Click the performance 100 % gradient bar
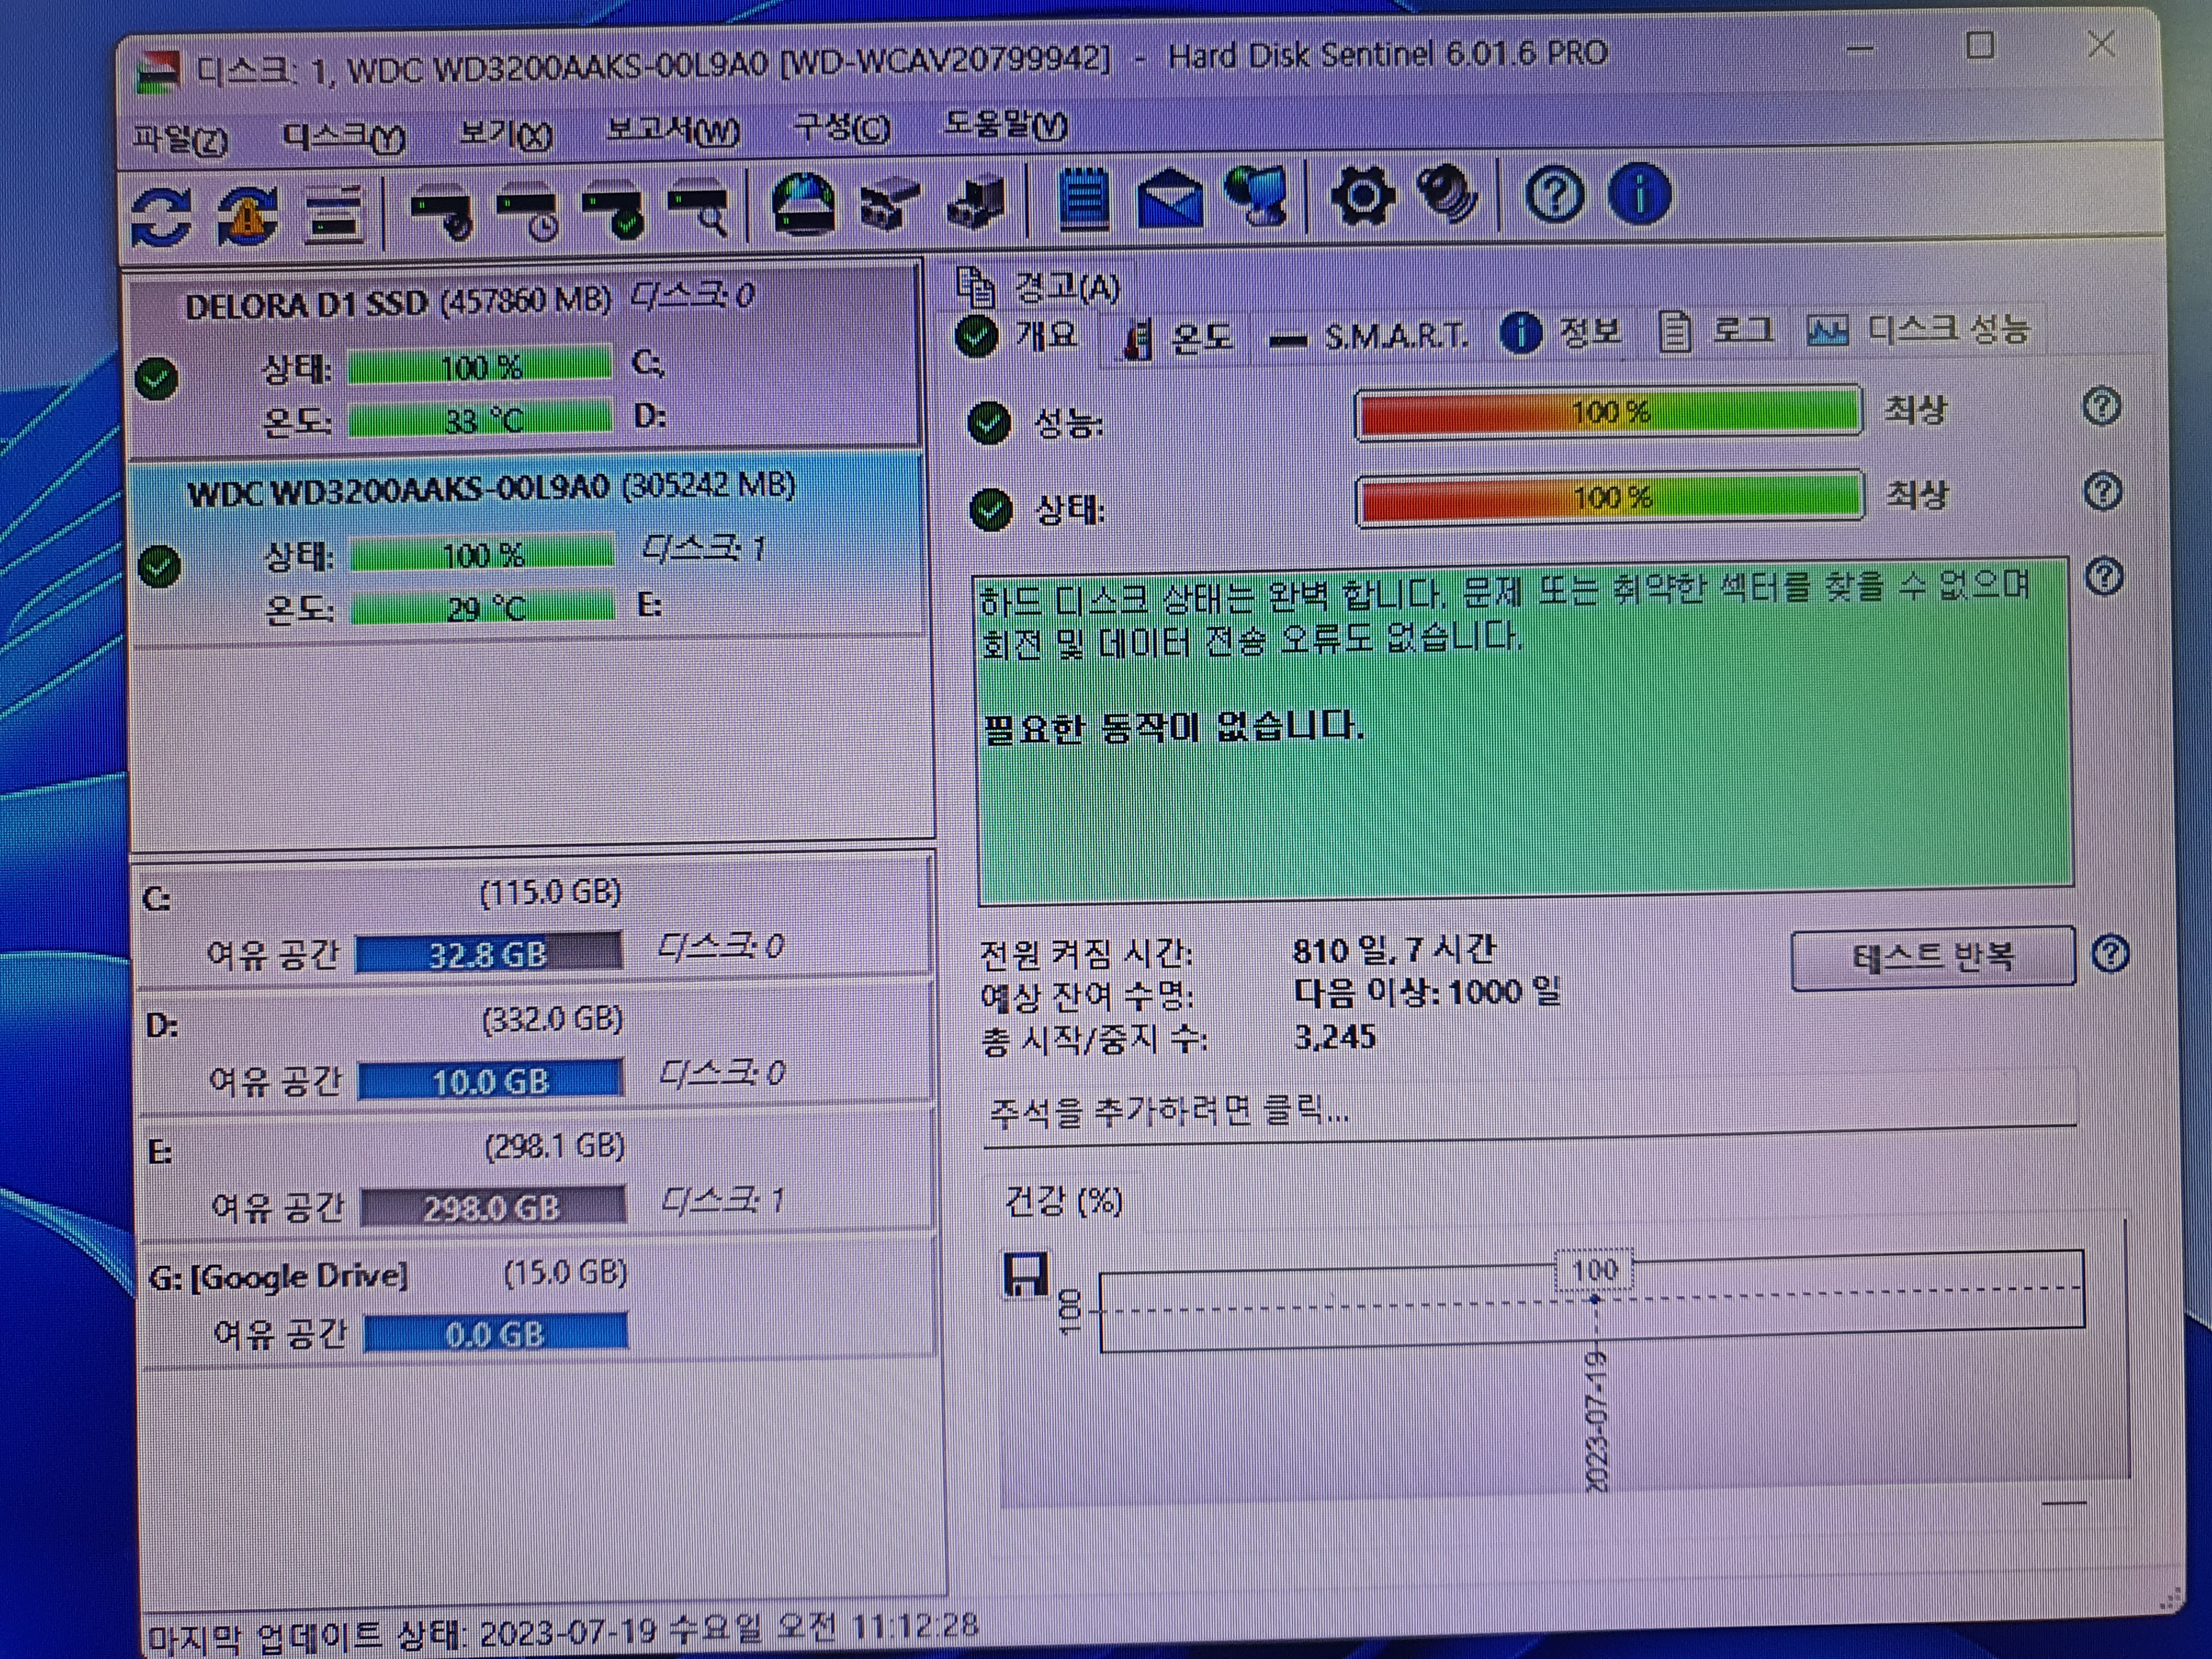 click(x=1609, y=412)
